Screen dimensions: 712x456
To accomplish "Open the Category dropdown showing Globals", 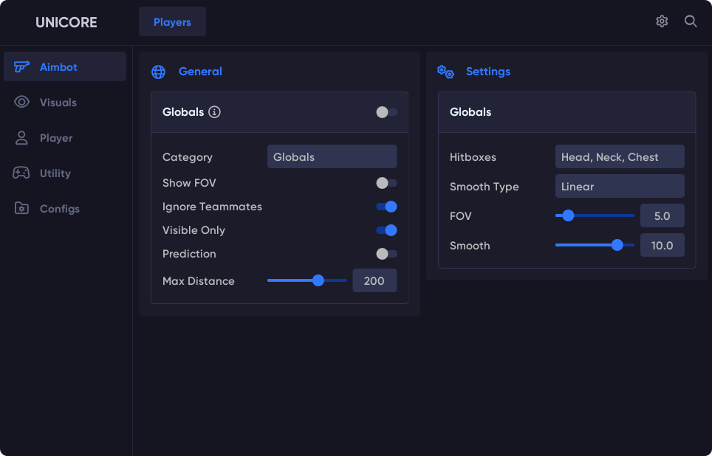I will (332, 156).
